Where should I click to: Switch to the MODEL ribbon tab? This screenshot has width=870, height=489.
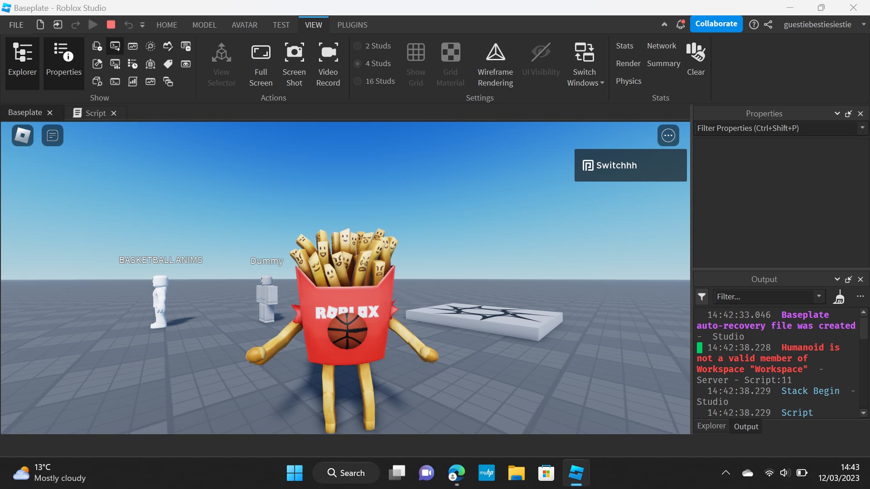click(x=204, y=25)
